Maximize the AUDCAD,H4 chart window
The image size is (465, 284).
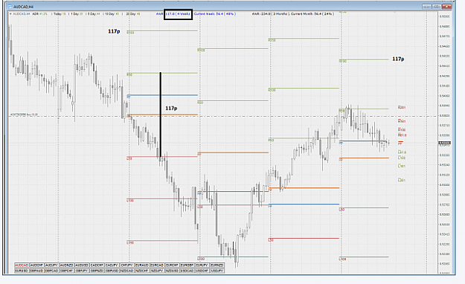[437, 7]
